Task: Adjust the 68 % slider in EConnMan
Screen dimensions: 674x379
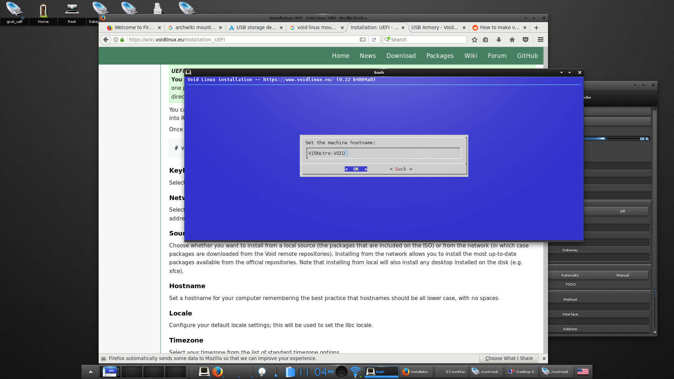Action: 616,139
